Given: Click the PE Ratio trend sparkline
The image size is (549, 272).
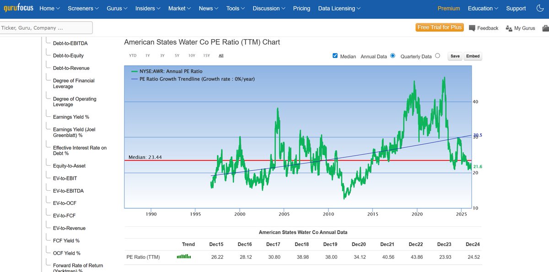Looking at the screenshot, I should pyautogui.click(x=184, y=257).
